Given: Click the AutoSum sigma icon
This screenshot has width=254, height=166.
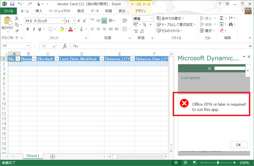Looking at the screenshot, I should (222, 18).
